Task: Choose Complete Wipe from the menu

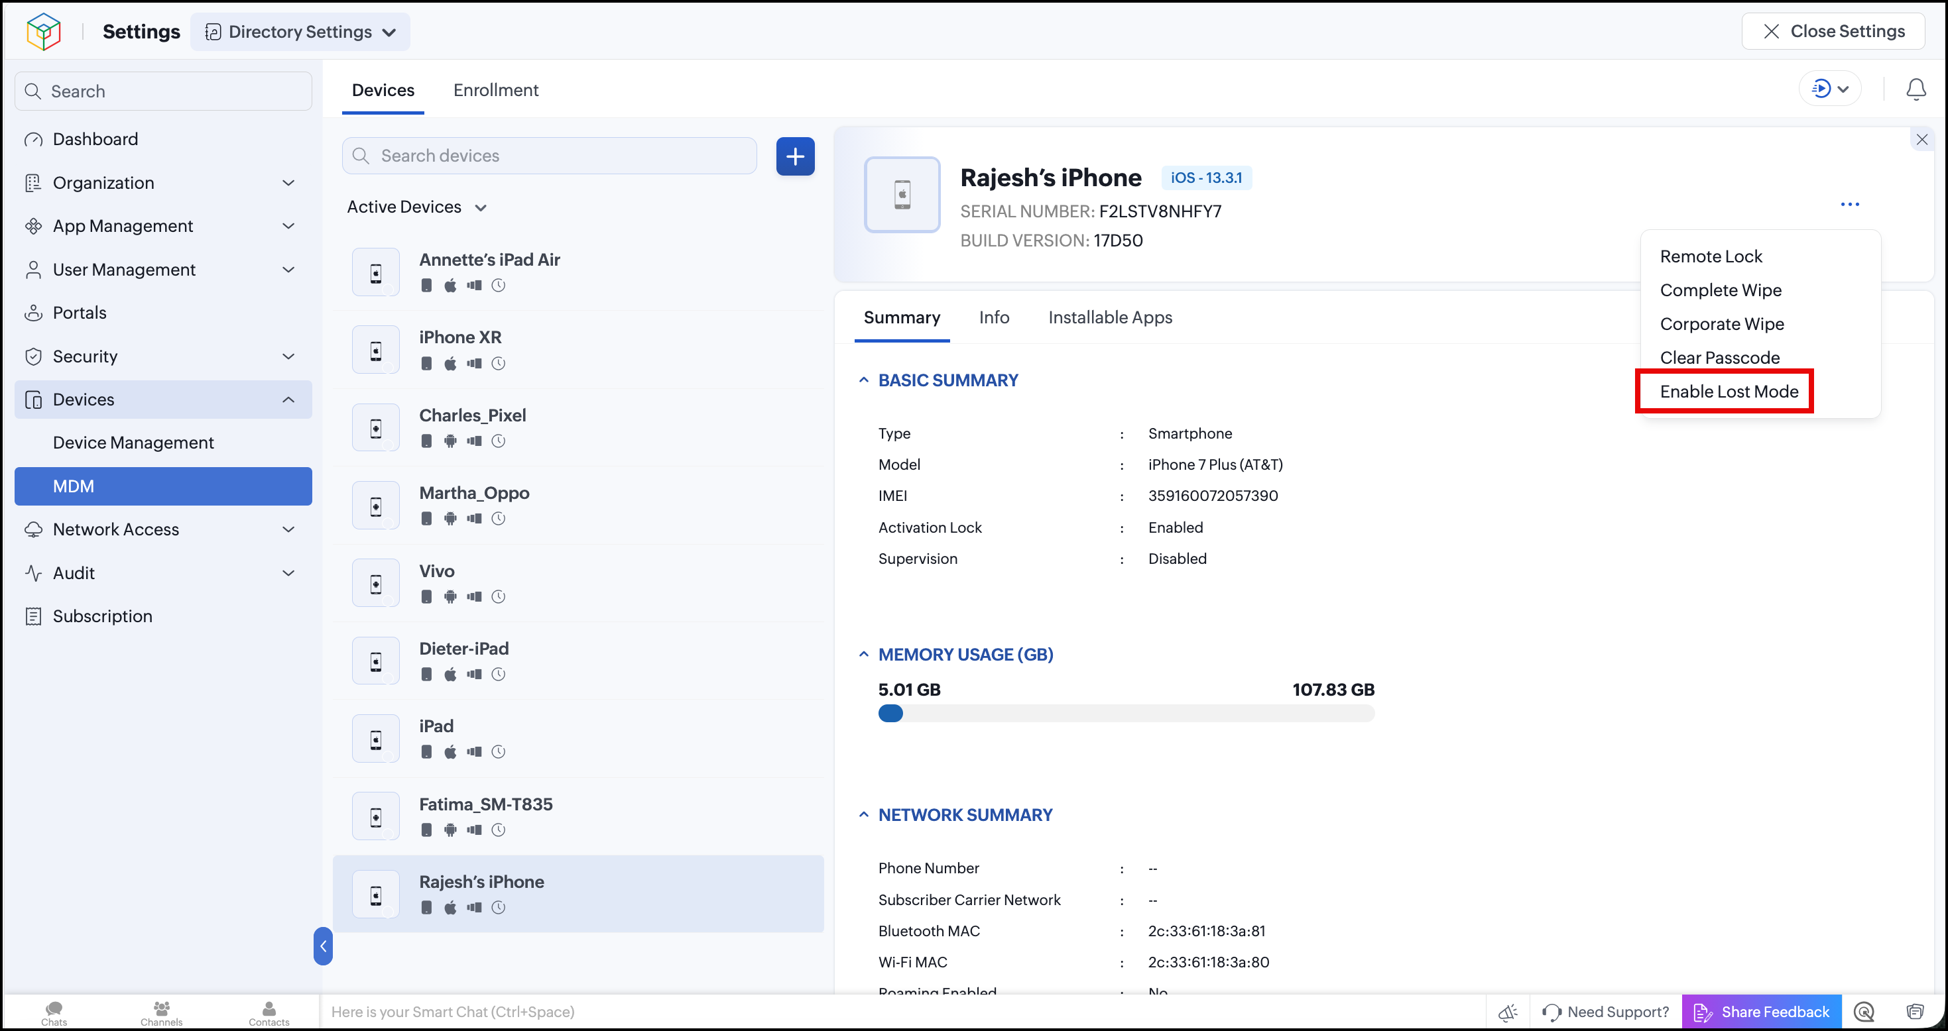Action: tap(1721, 290)
